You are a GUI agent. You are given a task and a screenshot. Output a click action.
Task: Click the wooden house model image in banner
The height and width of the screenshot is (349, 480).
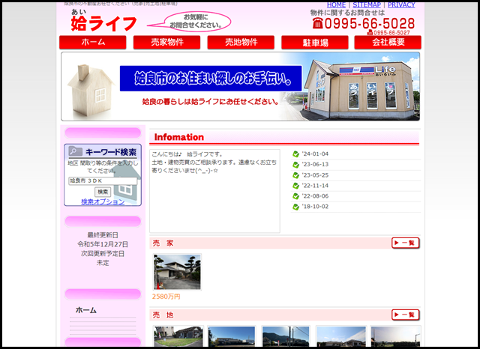coord(90,90)
